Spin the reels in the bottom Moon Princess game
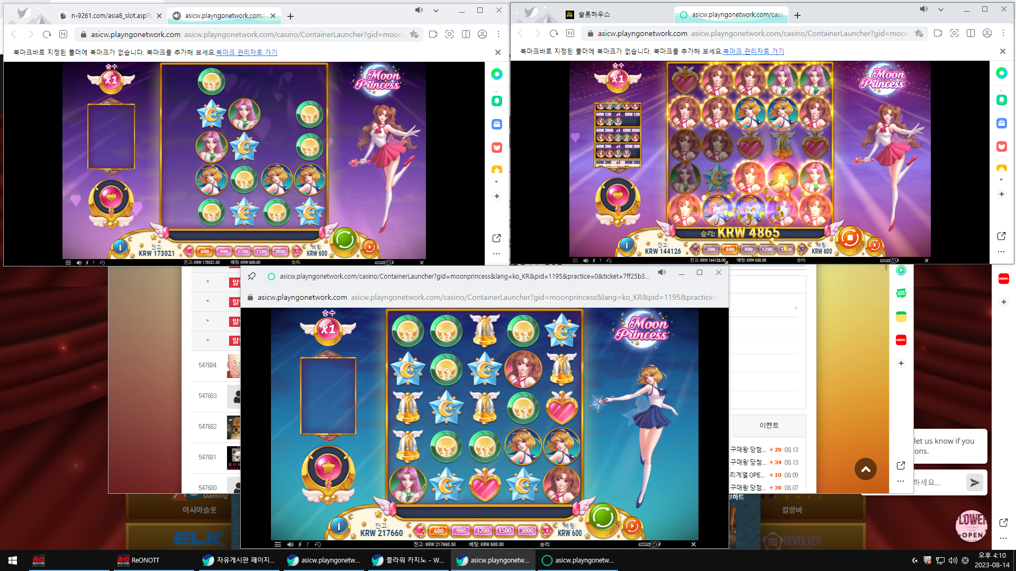This screenshot has width=1016, height=571. 602,518
